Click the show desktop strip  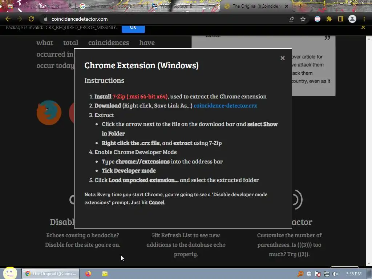coord(369,274)
